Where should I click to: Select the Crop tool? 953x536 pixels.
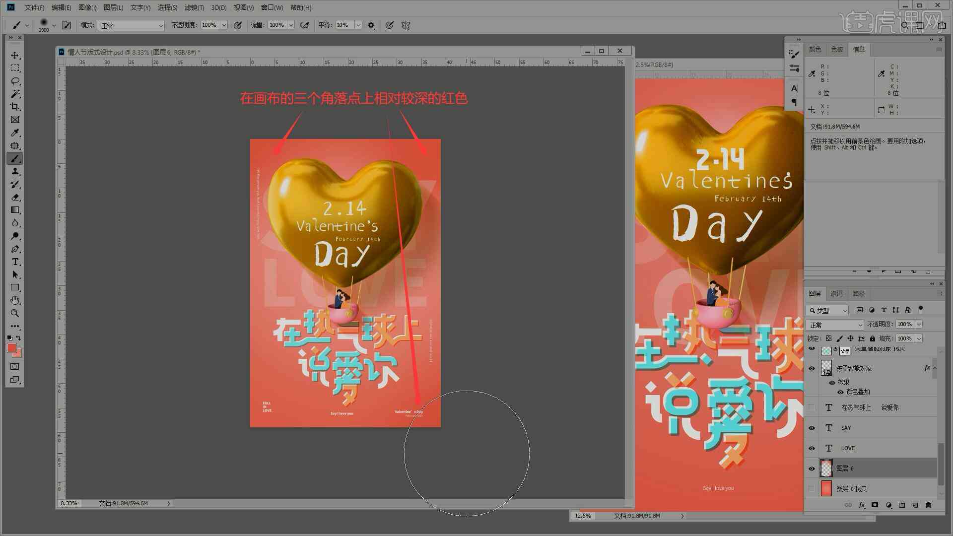[15, 107]
